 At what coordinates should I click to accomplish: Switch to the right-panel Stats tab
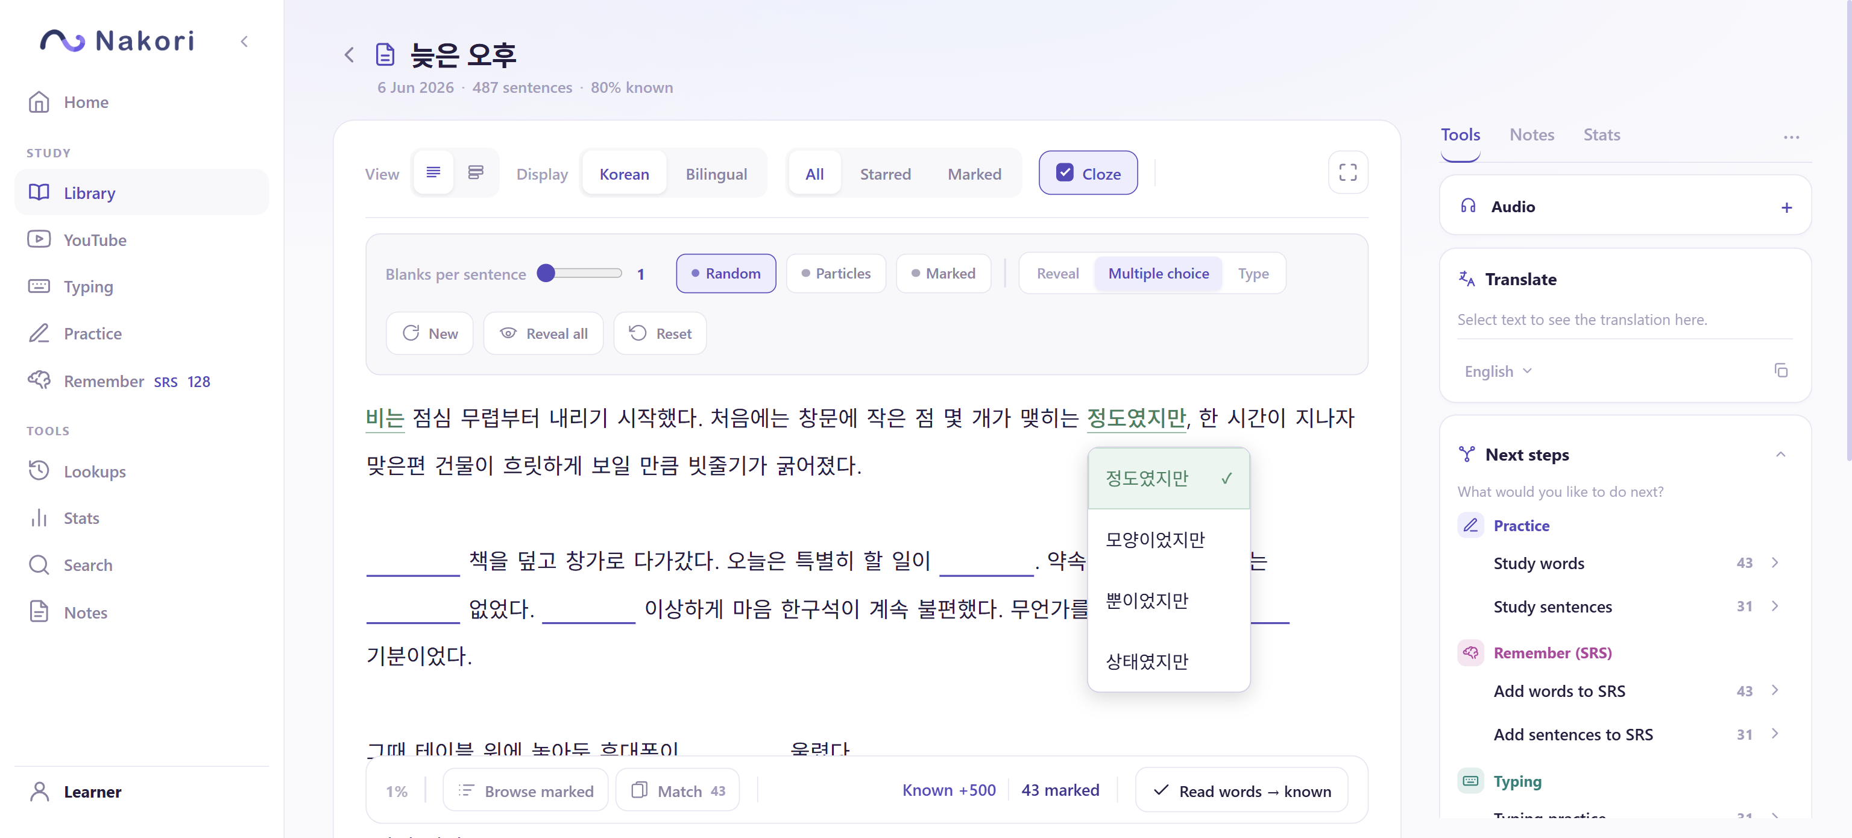(x=1601, y=134)
